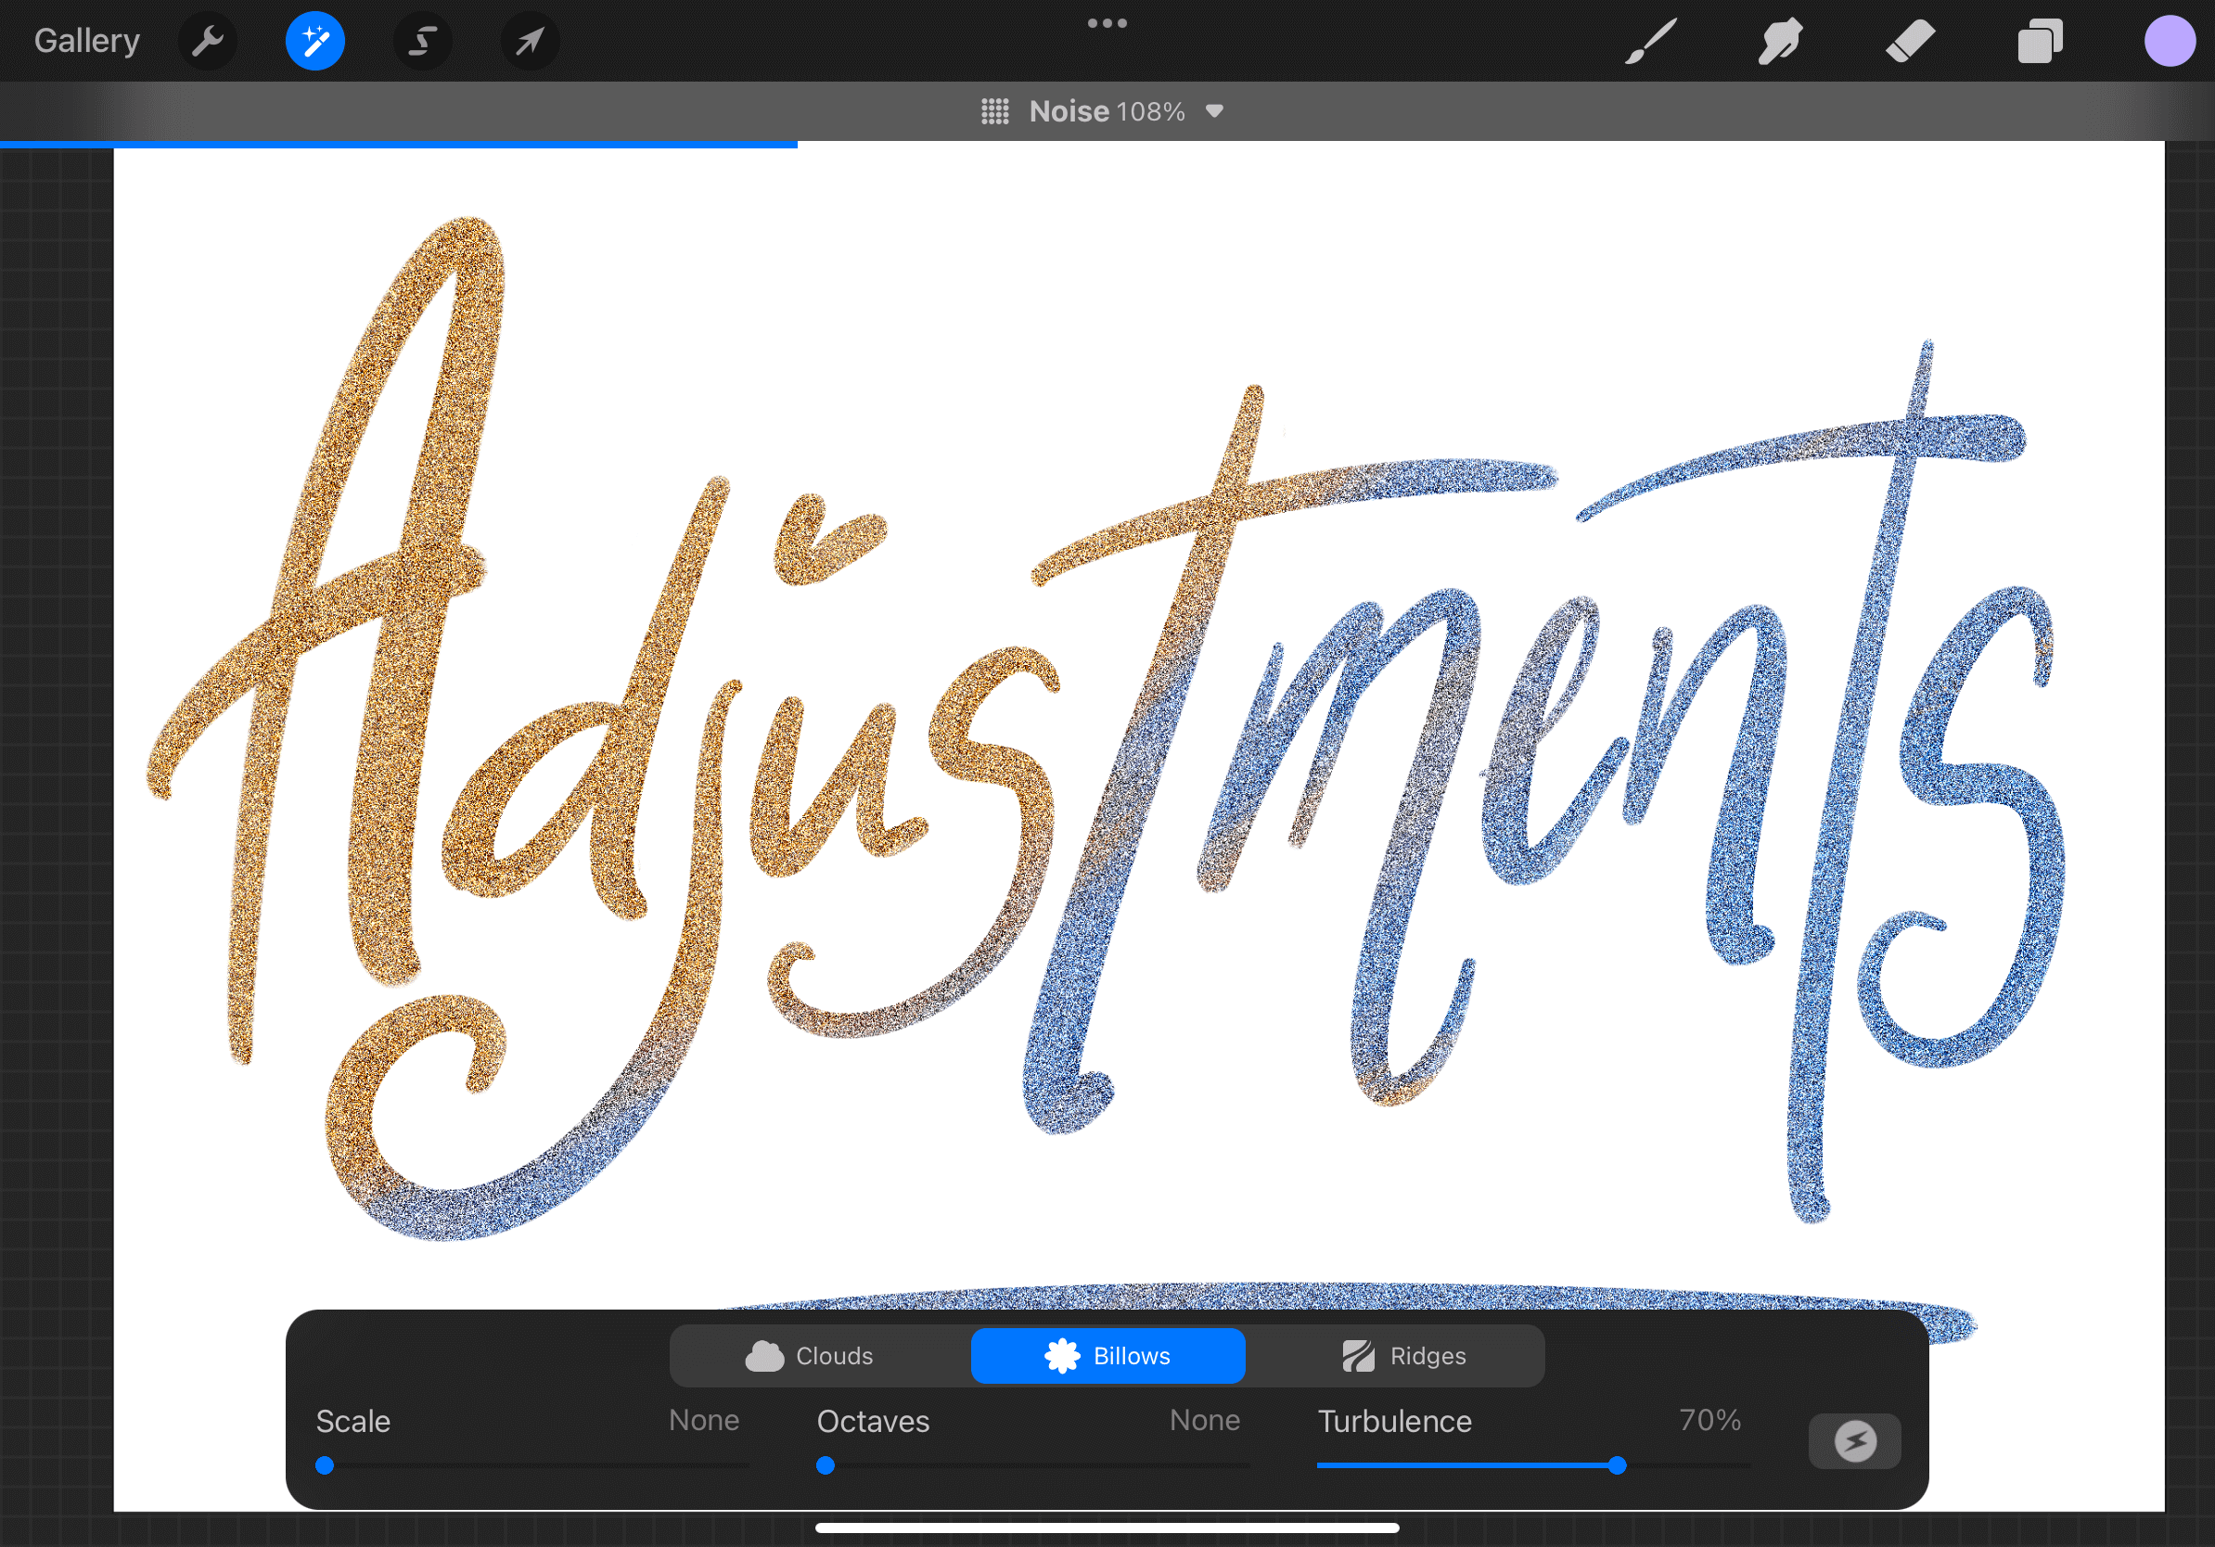Select the Paint brush tool
The width and height of the screenshot is (2215, 1547).
1650,42
